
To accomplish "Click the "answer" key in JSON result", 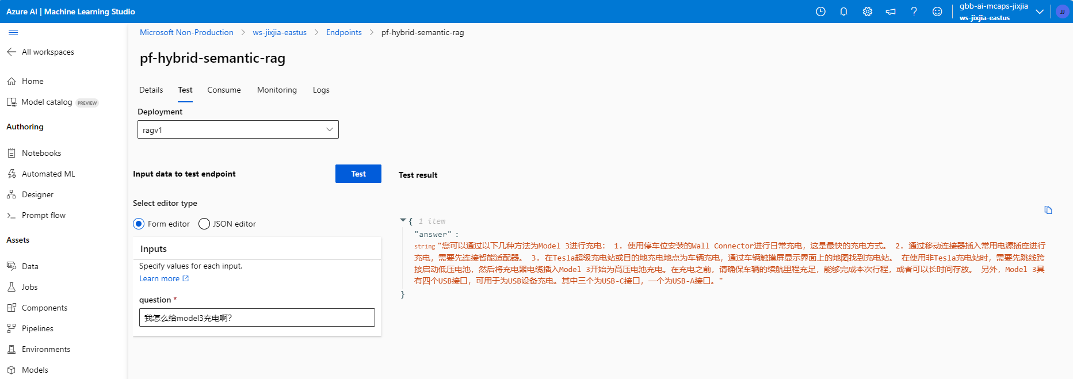I will pos(433,234).
